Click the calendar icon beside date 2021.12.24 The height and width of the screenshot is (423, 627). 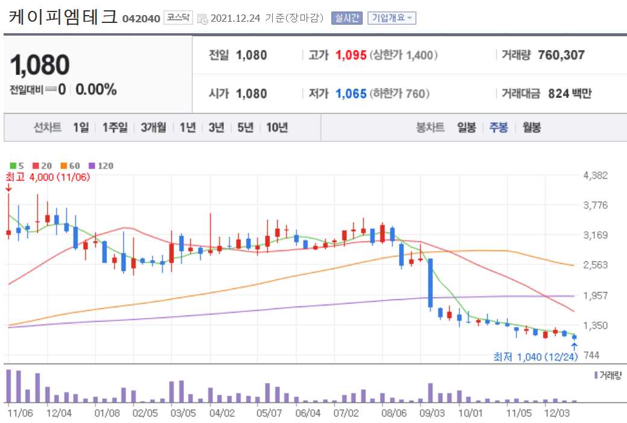[203, 18]
